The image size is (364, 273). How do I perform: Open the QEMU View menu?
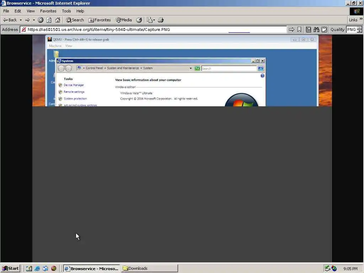tap(69, 46)
